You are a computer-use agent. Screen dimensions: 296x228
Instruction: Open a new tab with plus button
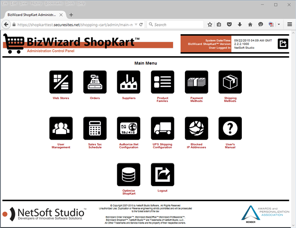[71, 14]
